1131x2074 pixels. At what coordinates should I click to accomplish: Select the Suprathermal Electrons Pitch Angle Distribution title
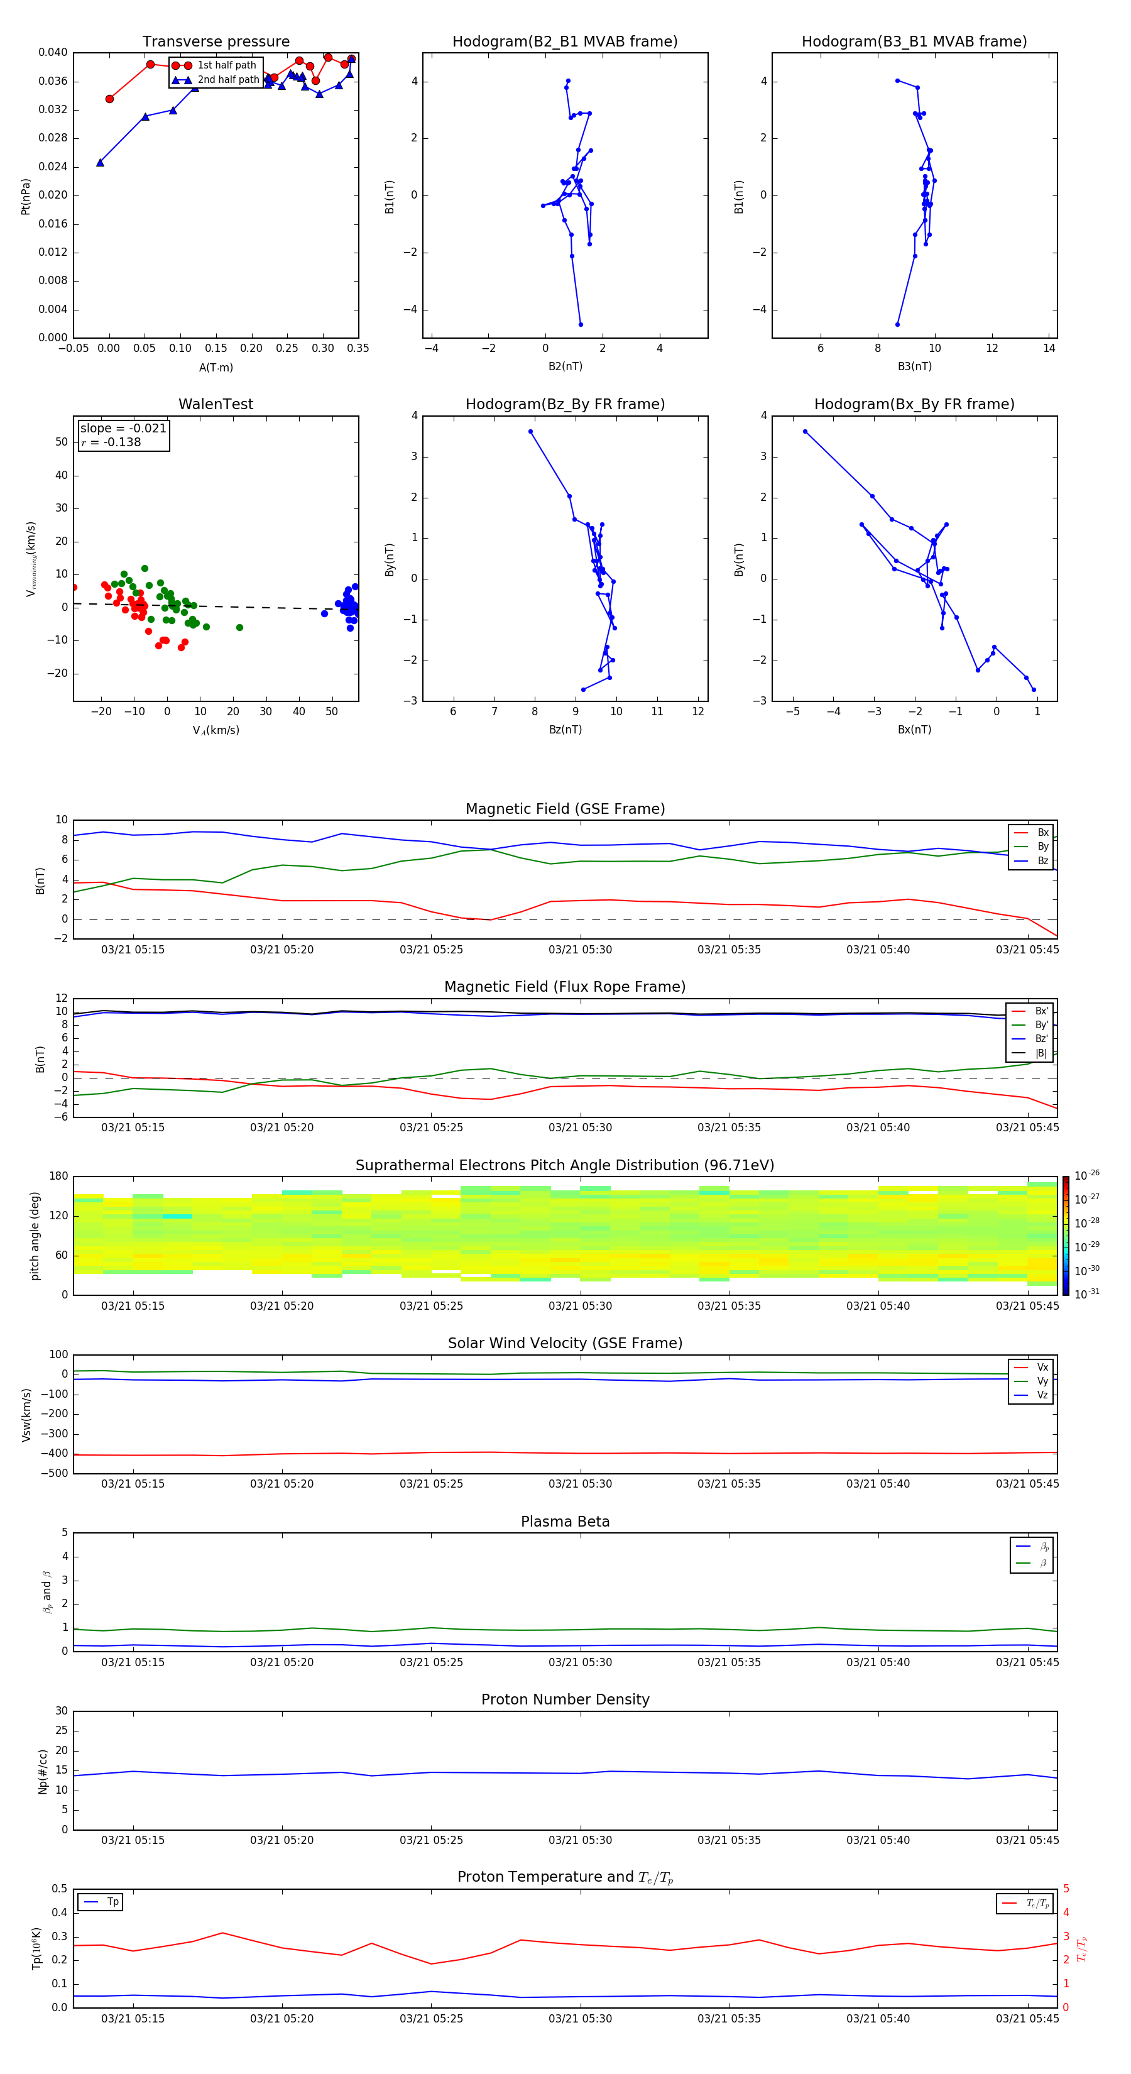tap(565, 1166)
